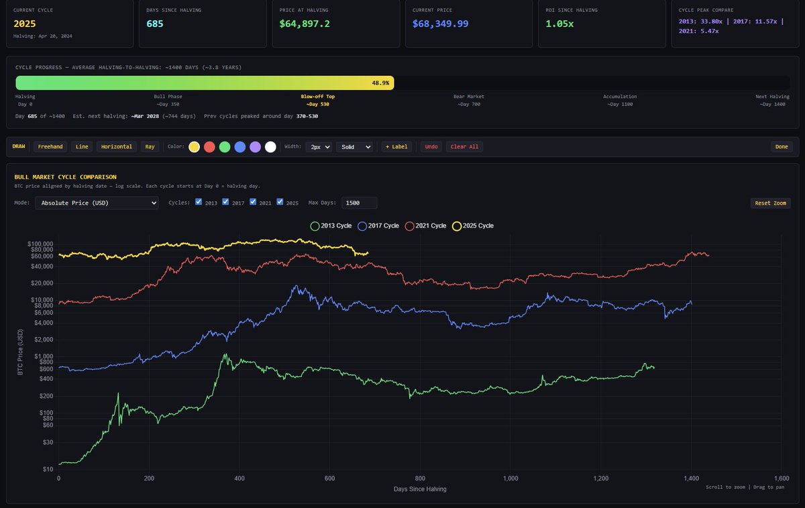
Task: Click the current cycle 2025 value
Action: [x=23, y=23]
